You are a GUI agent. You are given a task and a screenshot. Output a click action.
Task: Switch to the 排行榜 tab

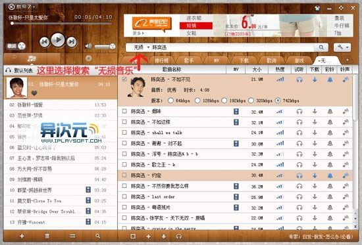click(x=161, y=61)
